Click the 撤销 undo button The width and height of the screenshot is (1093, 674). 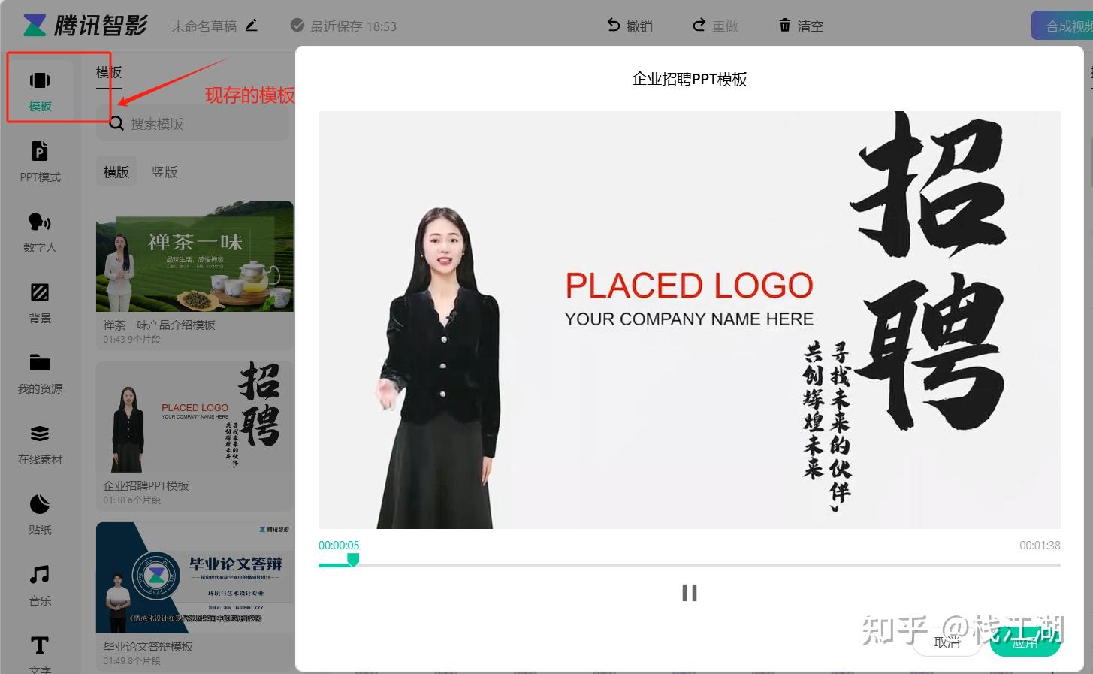(630, 26)
